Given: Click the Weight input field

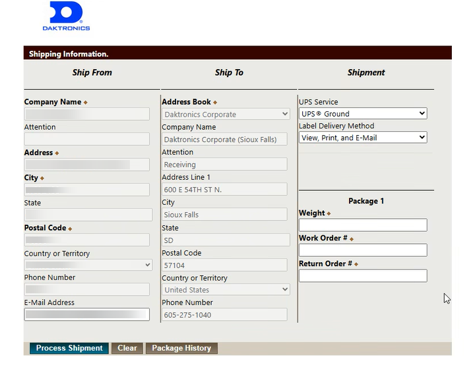Looking at the screenshot, I should (363, 225).
